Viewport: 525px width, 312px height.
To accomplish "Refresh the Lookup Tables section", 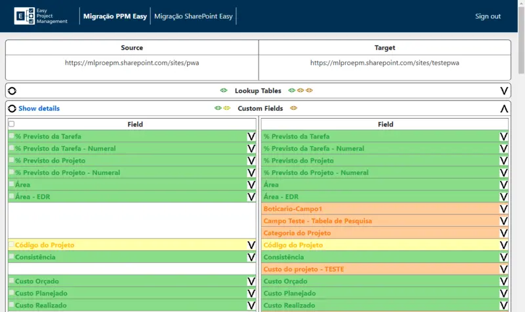I will [12, 91].
